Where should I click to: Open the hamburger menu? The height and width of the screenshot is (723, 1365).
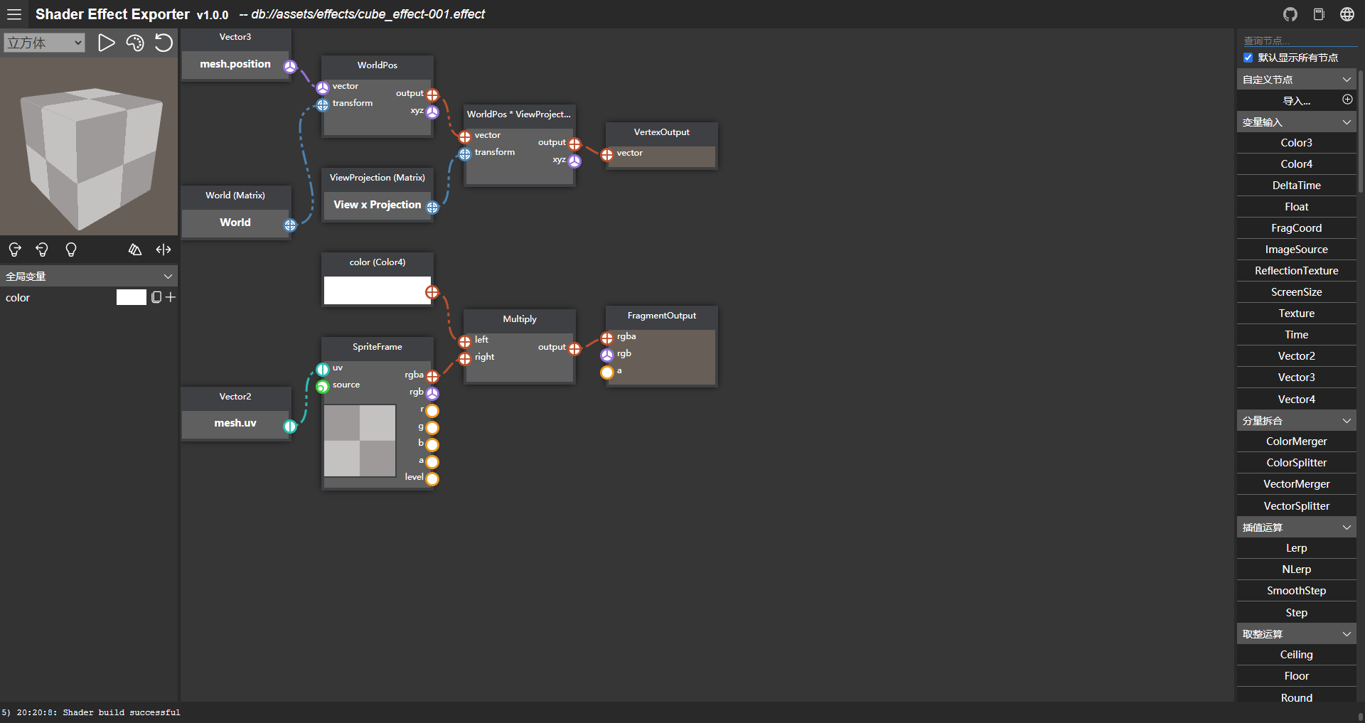pyautogui.click(x=14, y=14)
